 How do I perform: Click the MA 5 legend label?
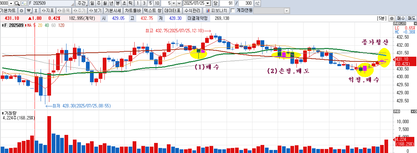pyautogui.click(x=31, y=25)
